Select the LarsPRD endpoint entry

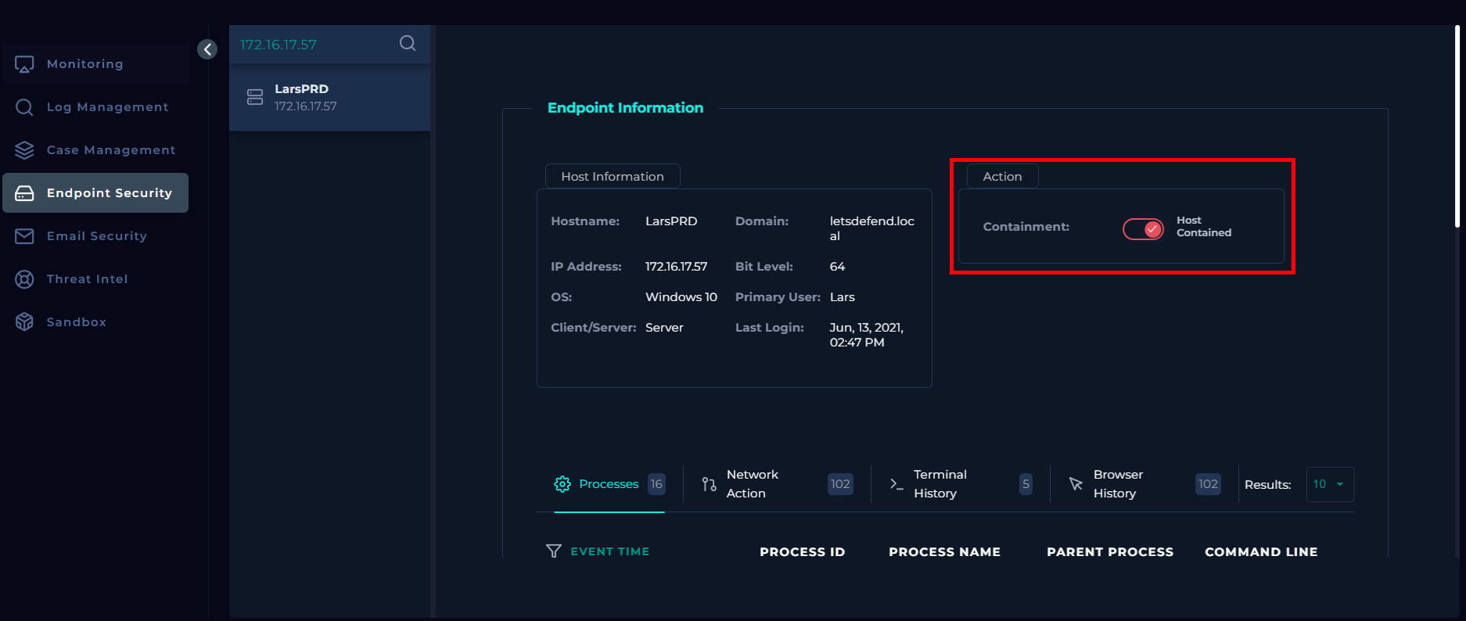point(329,98)
